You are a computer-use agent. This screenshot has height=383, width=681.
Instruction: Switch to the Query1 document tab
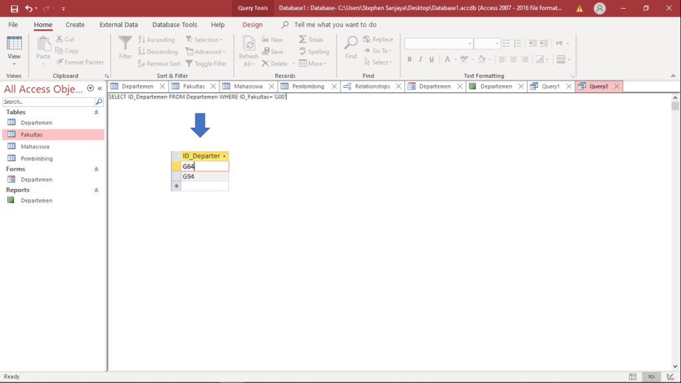(x=550, y=86)
